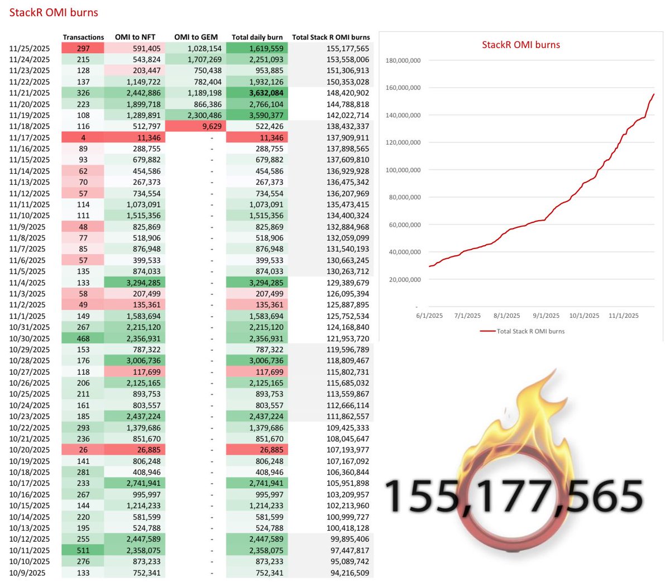Select the date cell 10/30/2025

tap(30, 338)
